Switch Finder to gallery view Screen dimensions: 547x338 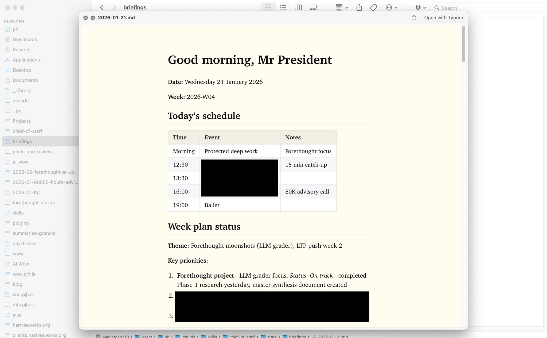coord(312,7)
